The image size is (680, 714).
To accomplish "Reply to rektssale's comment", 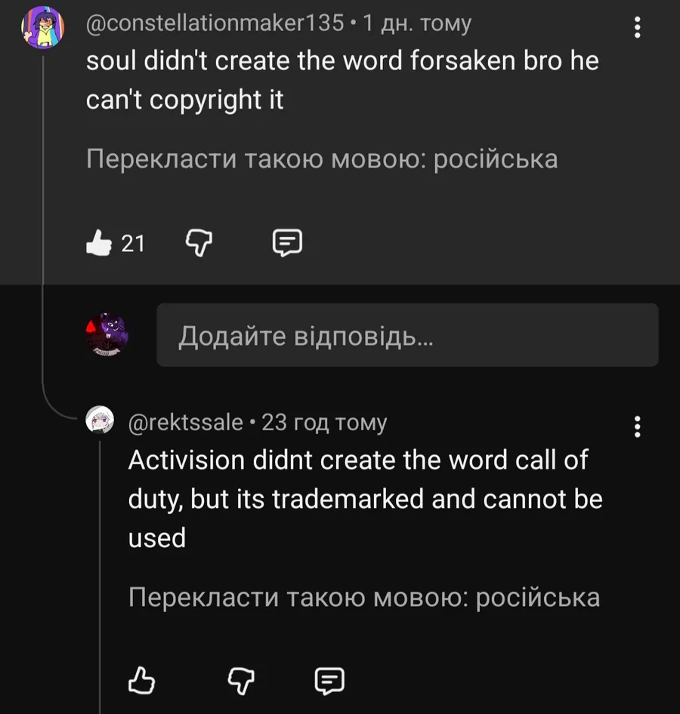I will pos(329,682).
